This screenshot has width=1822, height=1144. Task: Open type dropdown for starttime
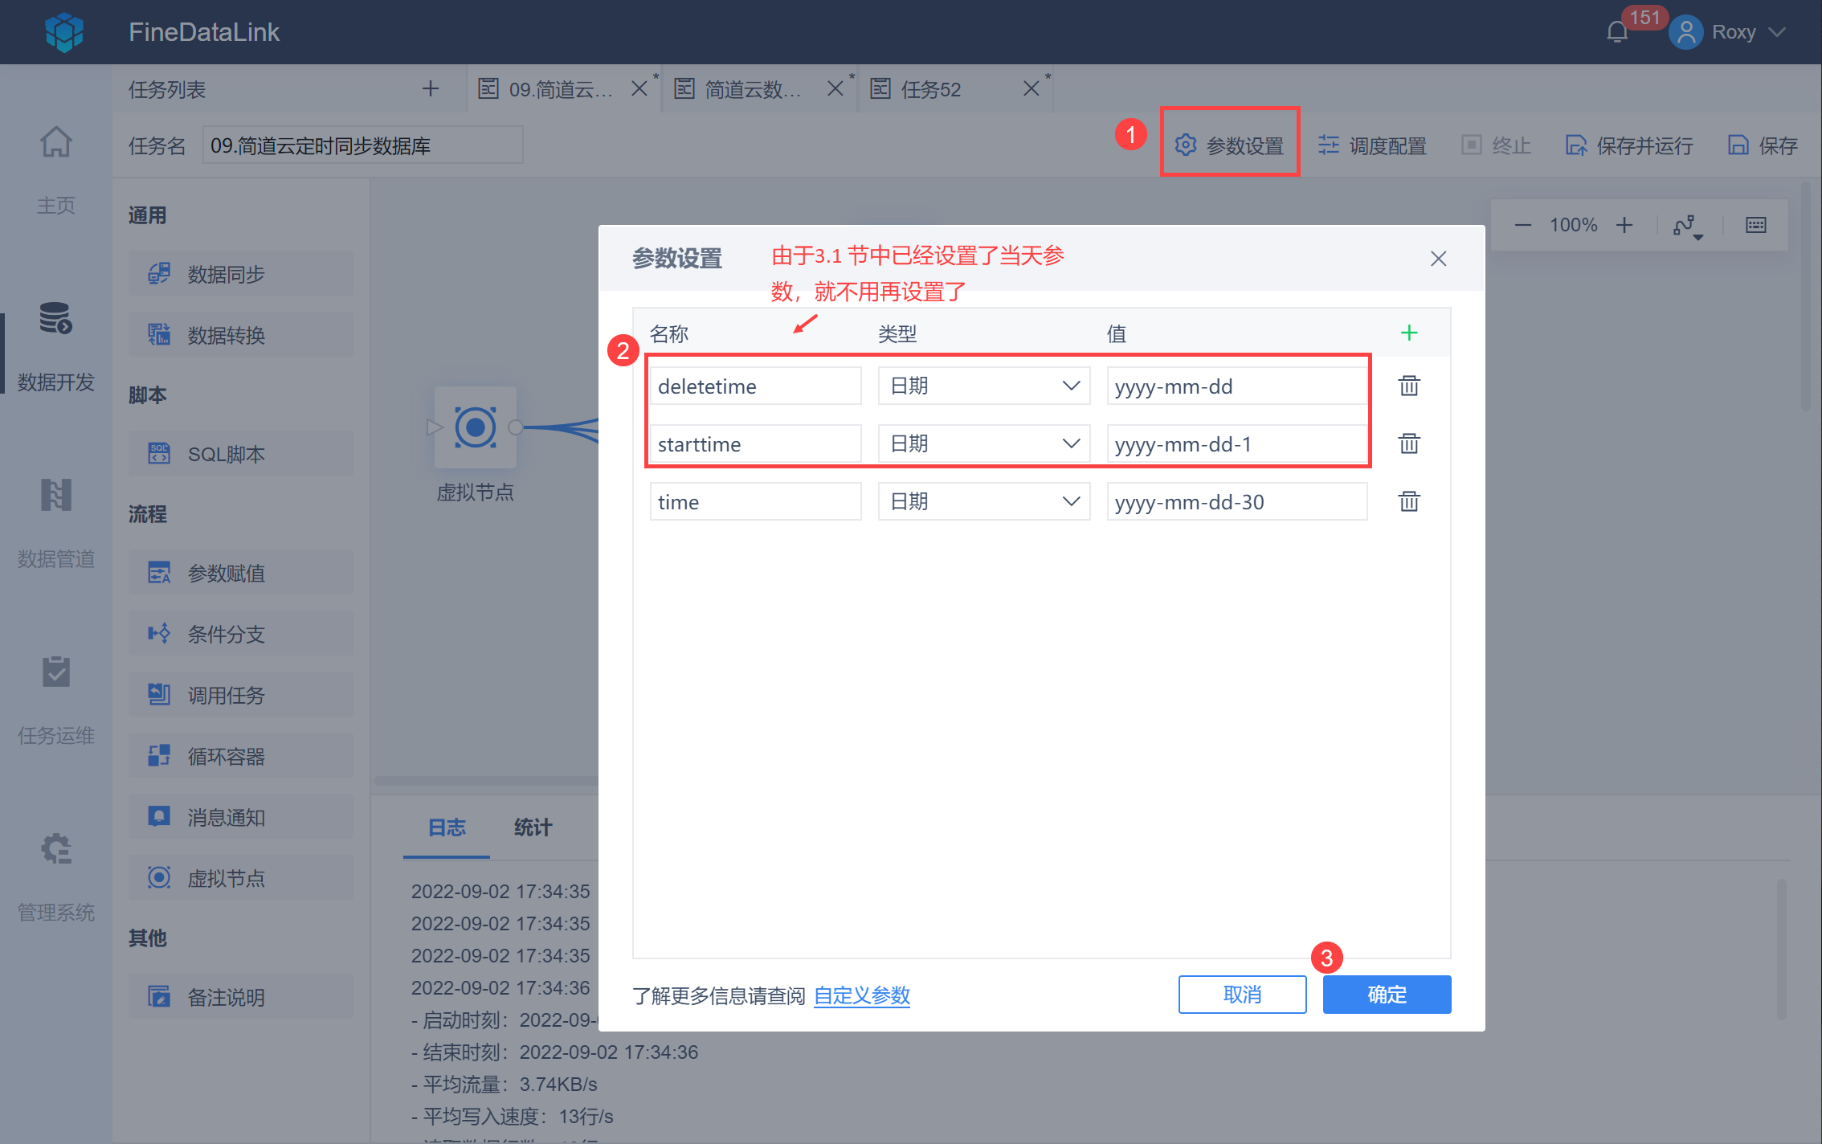point(984,444)
